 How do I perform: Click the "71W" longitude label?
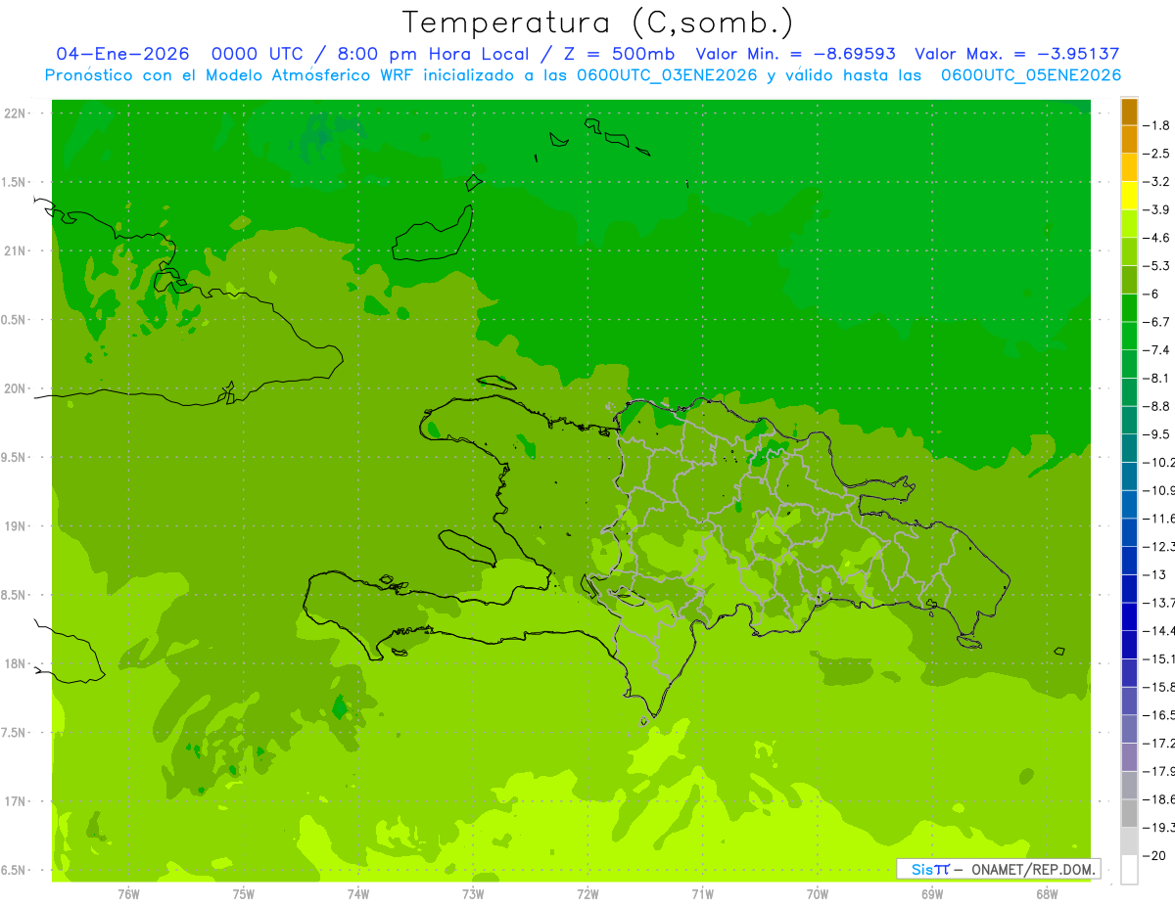click(x=702, y=894)
